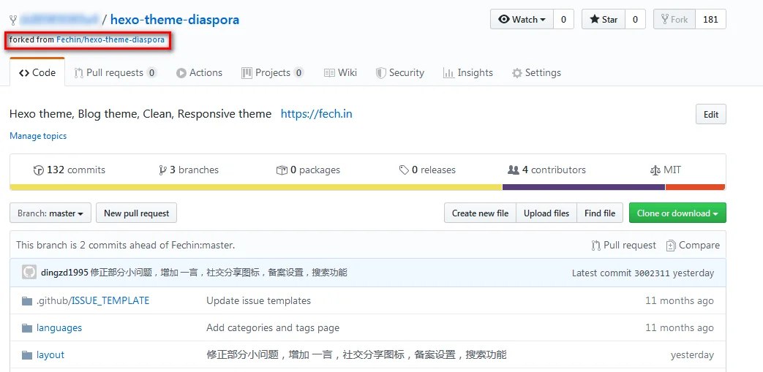Click the branches fork icon
This screenshot has height=372, width=763.
[162, 170]
